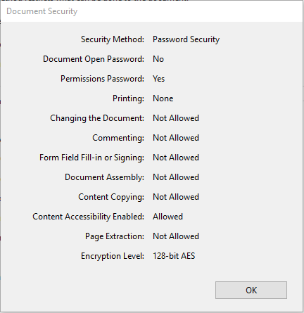Click Not Allowed value beside Content Copying
Image resolution: width=304 pixels, height=313 pixels.
pos(176,197)
